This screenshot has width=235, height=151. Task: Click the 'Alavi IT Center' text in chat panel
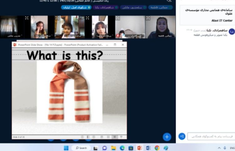(x=222, y=20)
